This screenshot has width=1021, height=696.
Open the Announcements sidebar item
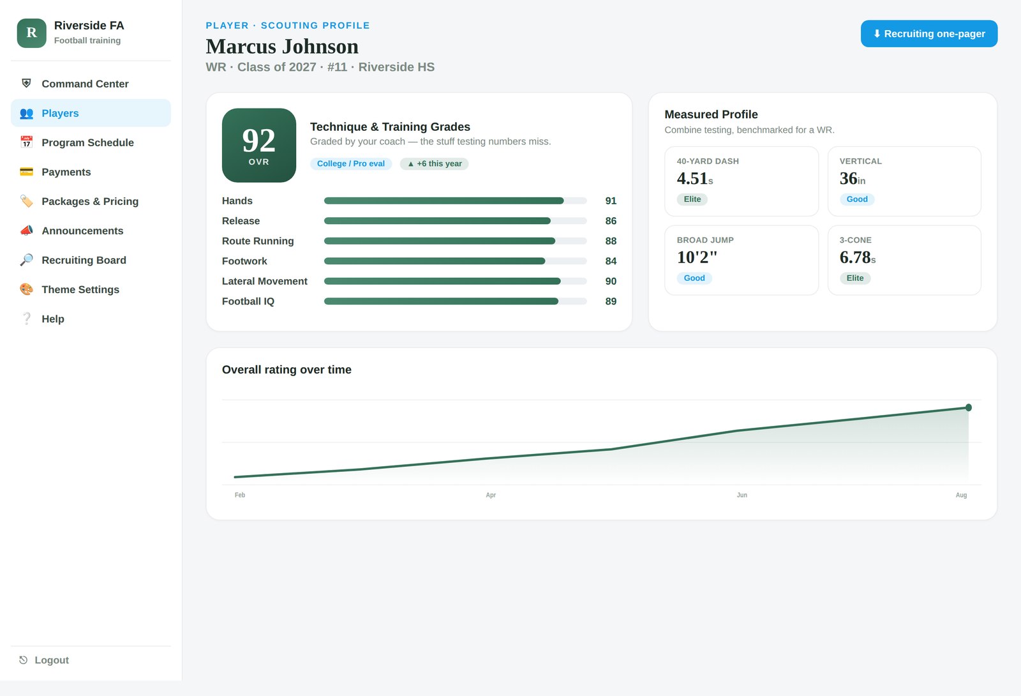[91, 231]
